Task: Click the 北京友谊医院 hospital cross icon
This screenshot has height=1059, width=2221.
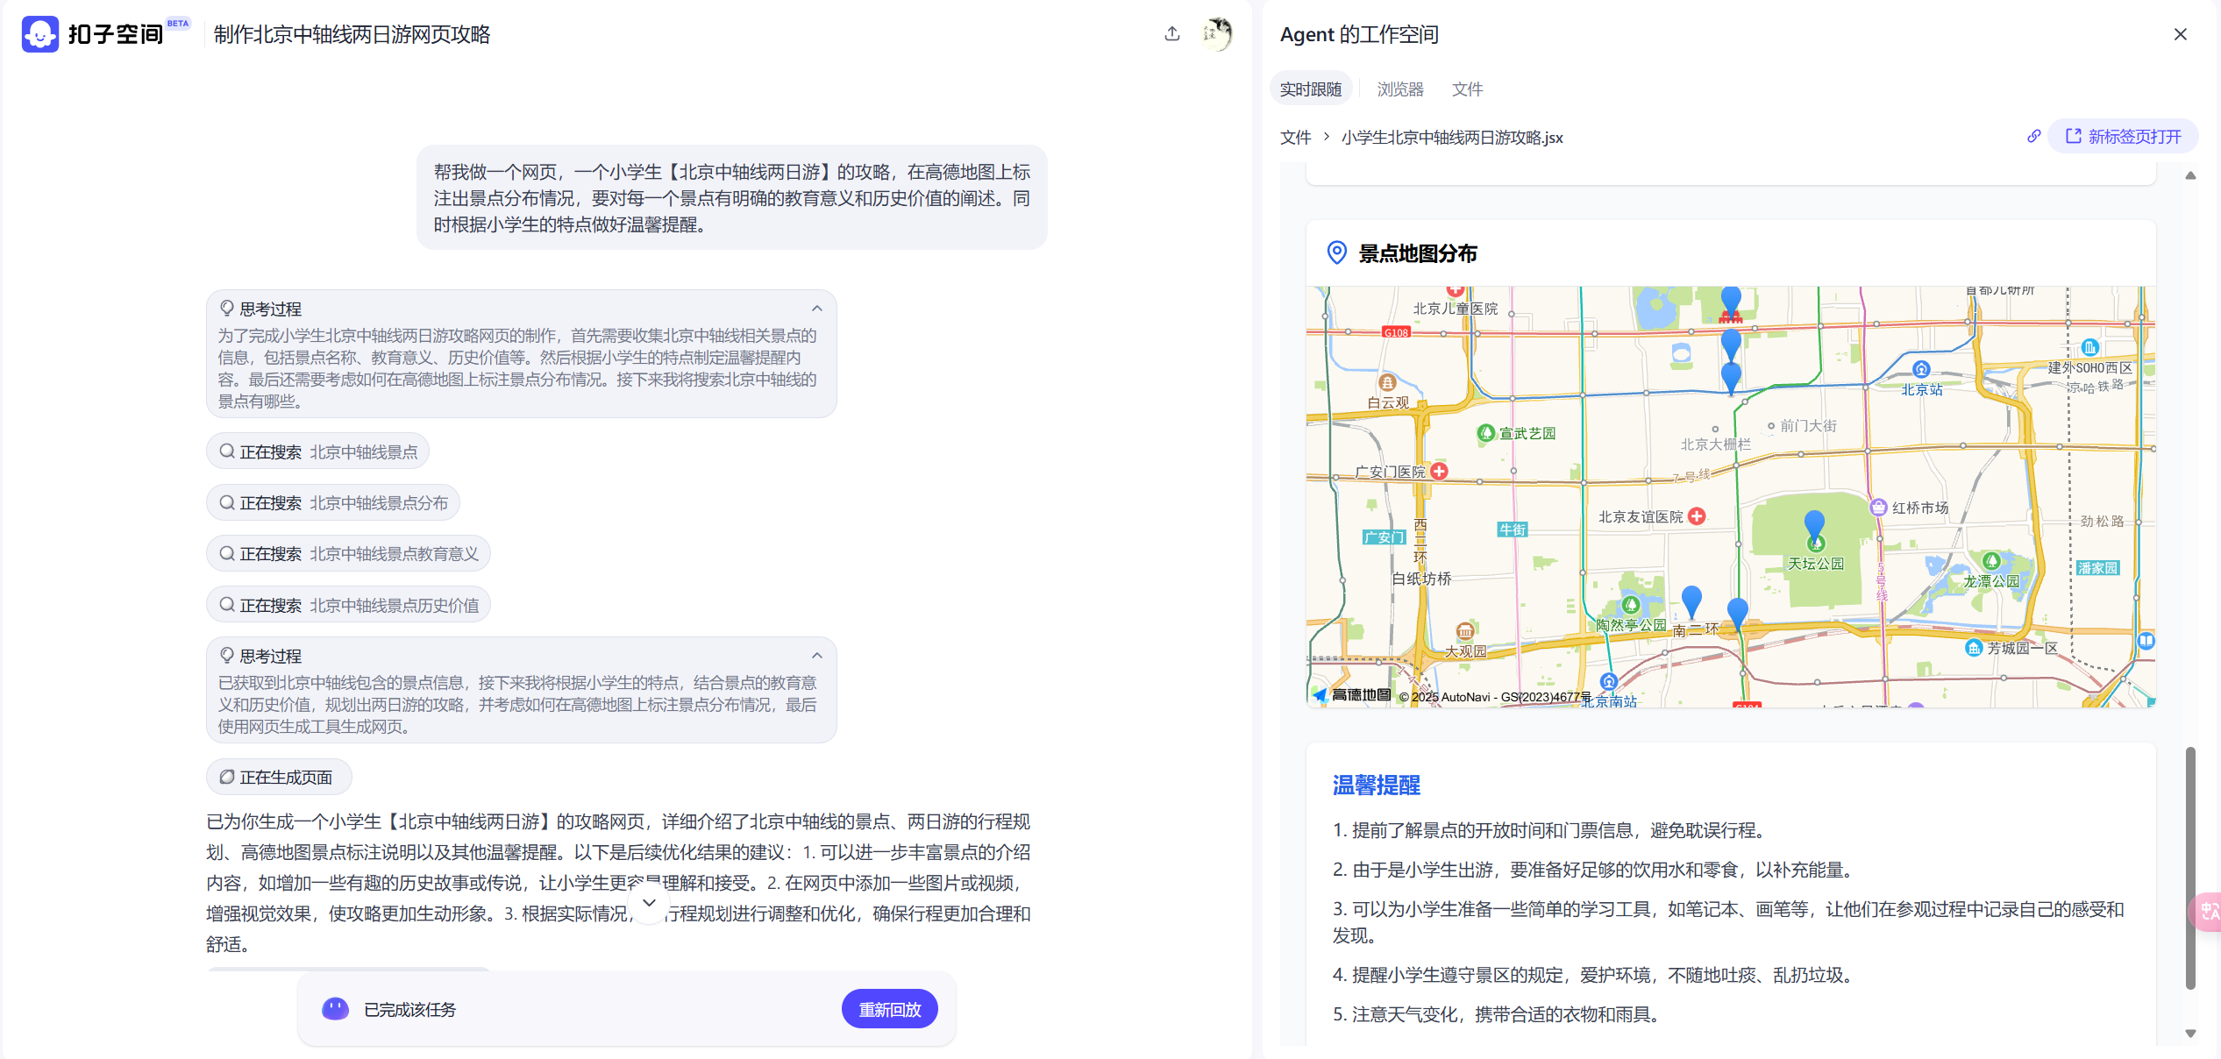Action: [1698, 516]
